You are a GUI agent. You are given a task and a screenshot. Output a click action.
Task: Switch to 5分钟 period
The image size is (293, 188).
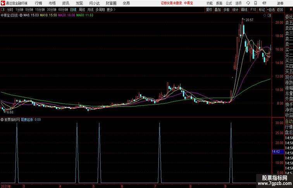point(29,10)
